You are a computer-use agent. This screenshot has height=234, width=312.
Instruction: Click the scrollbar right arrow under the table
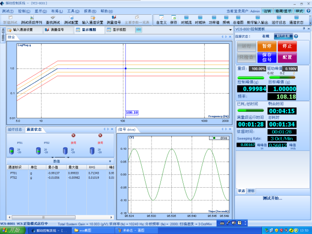[112, 217]
